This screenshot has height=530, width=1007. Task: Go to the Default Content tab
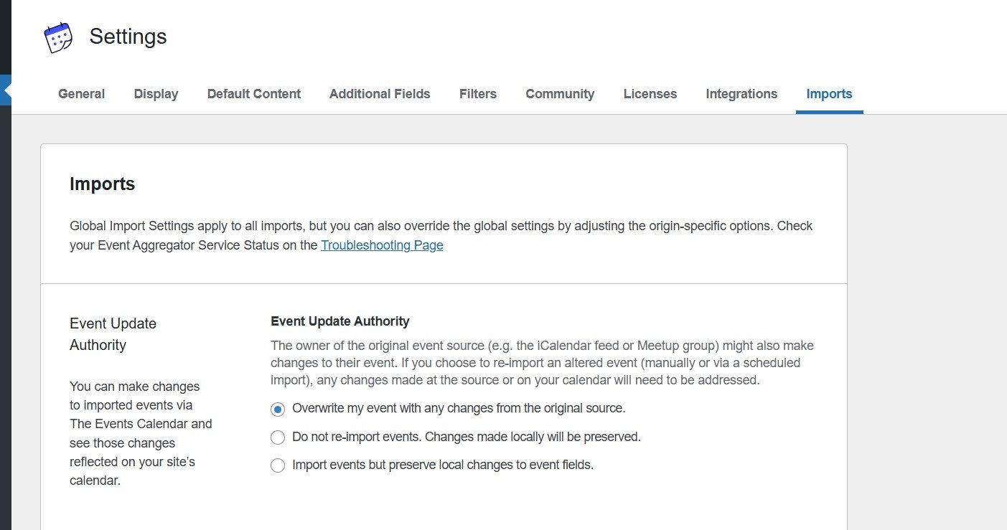pos(253,94)
